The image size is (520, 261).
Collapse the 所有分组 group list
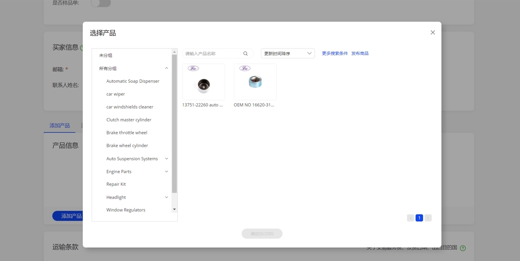167,68
